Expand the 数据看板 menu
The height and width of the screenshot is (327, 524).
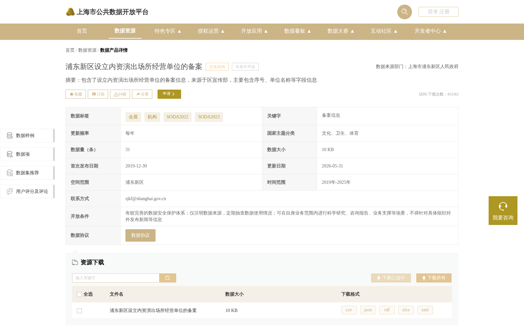[298, 31]
